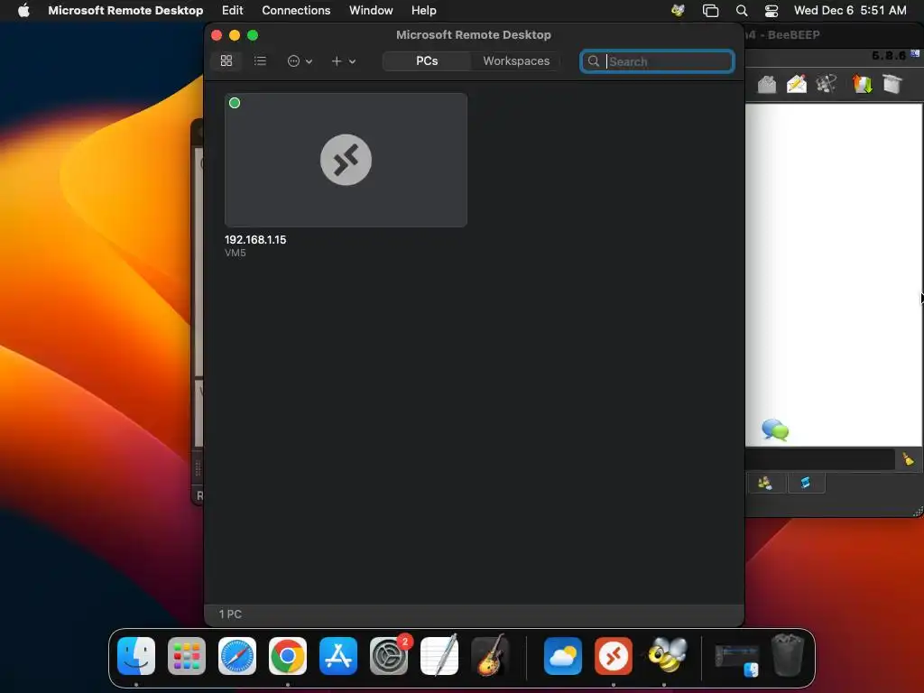
Task: Click the BeeBEEP bee icon in the Dock
Action: coord(665,656)
